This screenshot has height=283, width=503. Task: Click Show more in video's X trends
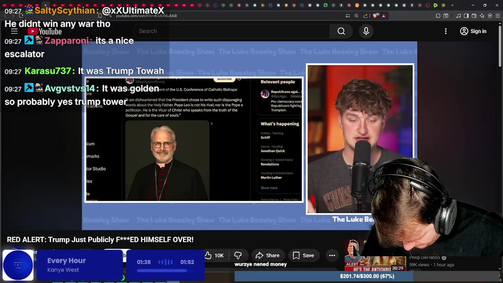(x=269, y=188)
